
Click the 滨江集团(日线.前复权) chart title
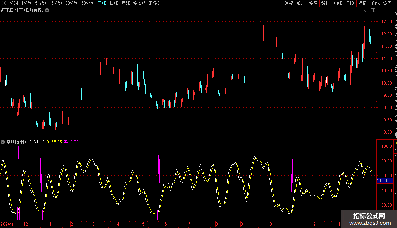pos(22,11)
